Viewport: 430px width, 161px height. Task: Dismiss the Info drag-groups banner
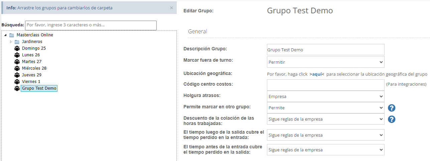click(x=171, y=8)
